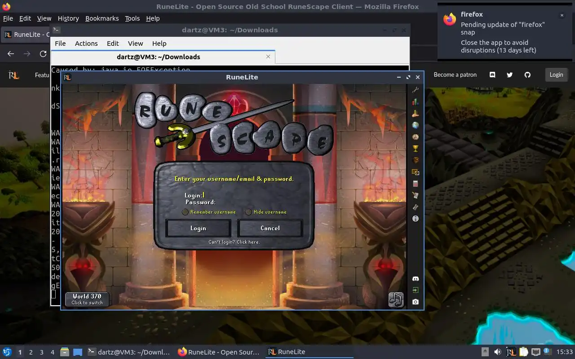Screen dimensions: 575x359
Task: Select terminal tab dartz@VM3: ~/Downloads
Action: [159, 57]
